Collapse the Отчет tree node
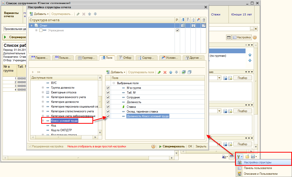This screenshot has width=292, height=177. point(32,26)
